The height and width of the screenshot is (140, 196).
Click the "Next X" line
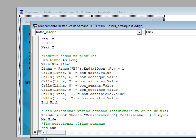[48, 47]
